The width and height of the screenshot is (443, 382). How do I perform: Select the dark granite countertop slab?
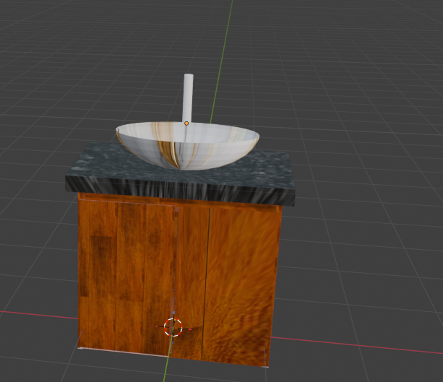(x=180, y=174)
